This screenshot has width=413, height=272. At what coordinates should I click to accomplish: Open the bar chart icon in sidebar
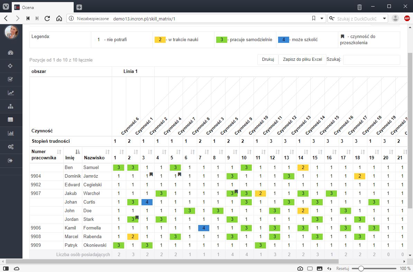(x=10, y=133)
